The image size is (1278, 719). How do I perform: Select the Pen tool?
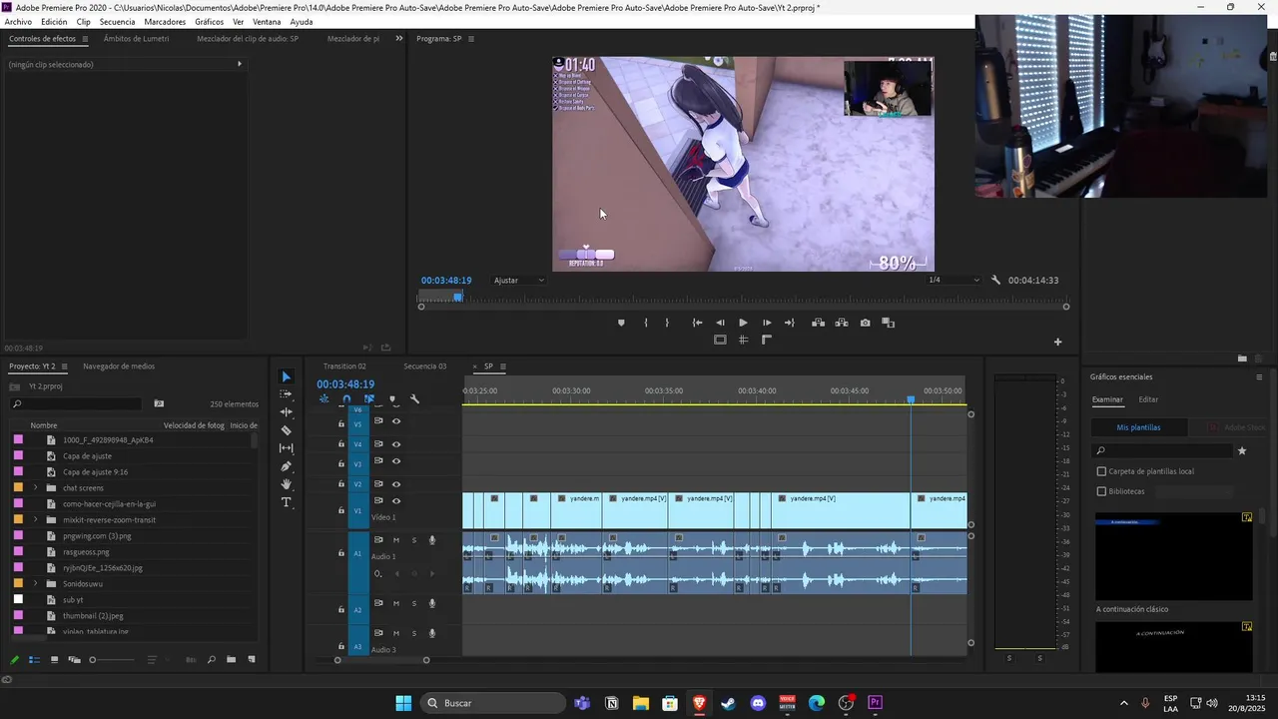287,466
